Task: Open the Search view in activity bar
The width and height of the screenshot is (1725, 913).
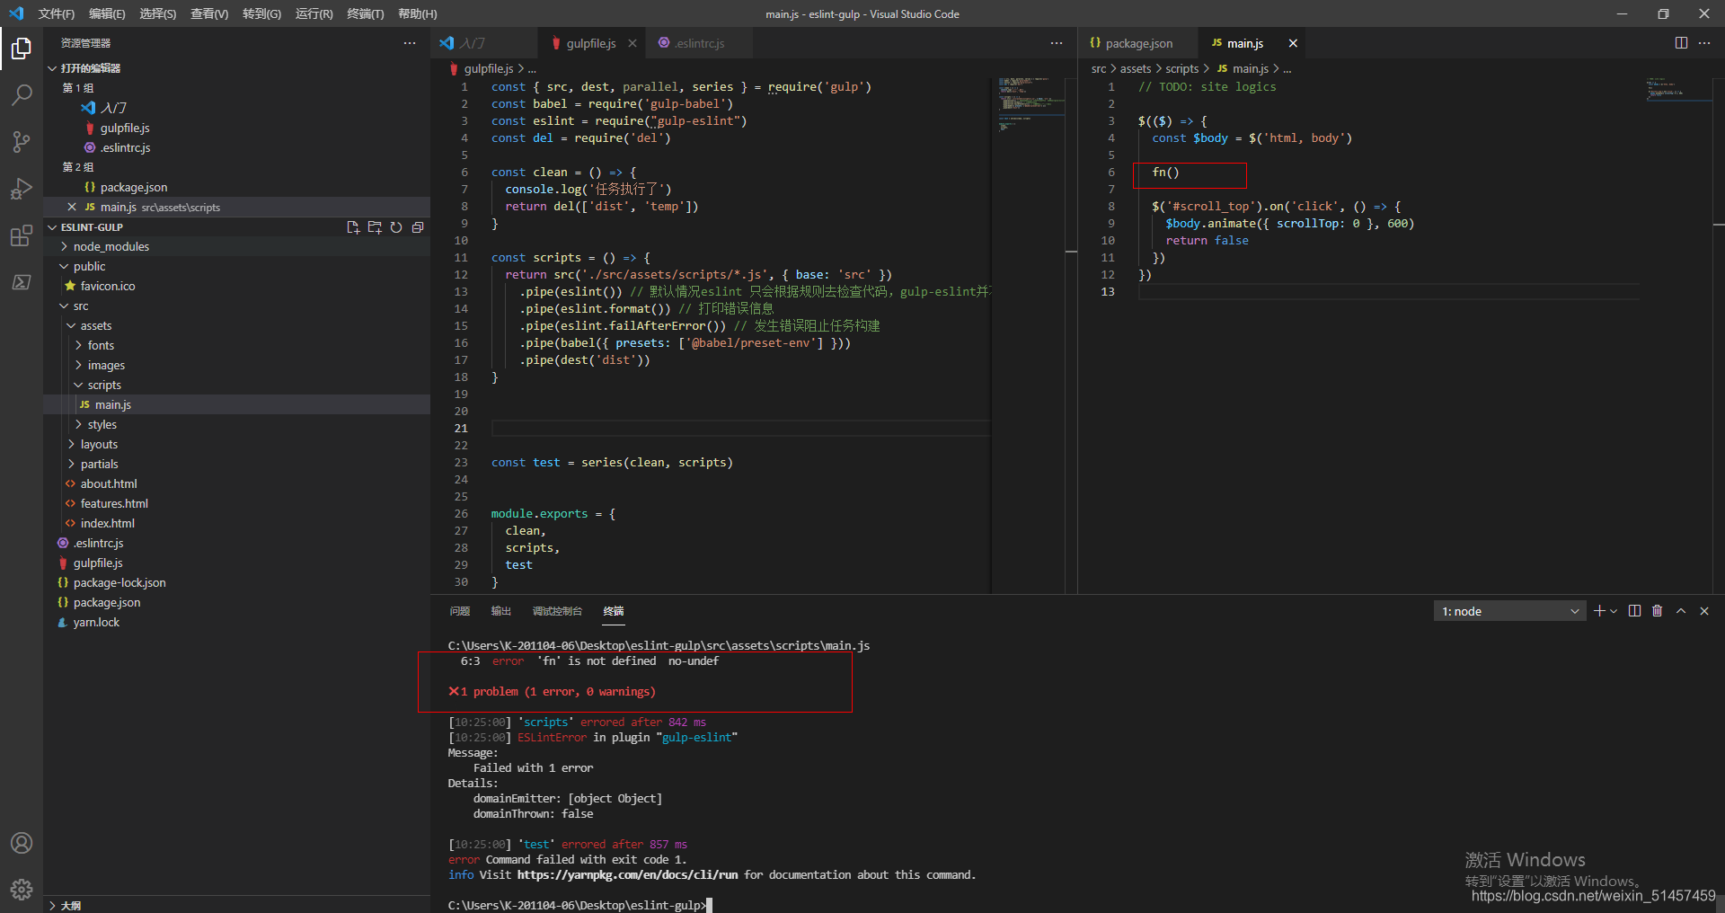Action: (22, 94)
